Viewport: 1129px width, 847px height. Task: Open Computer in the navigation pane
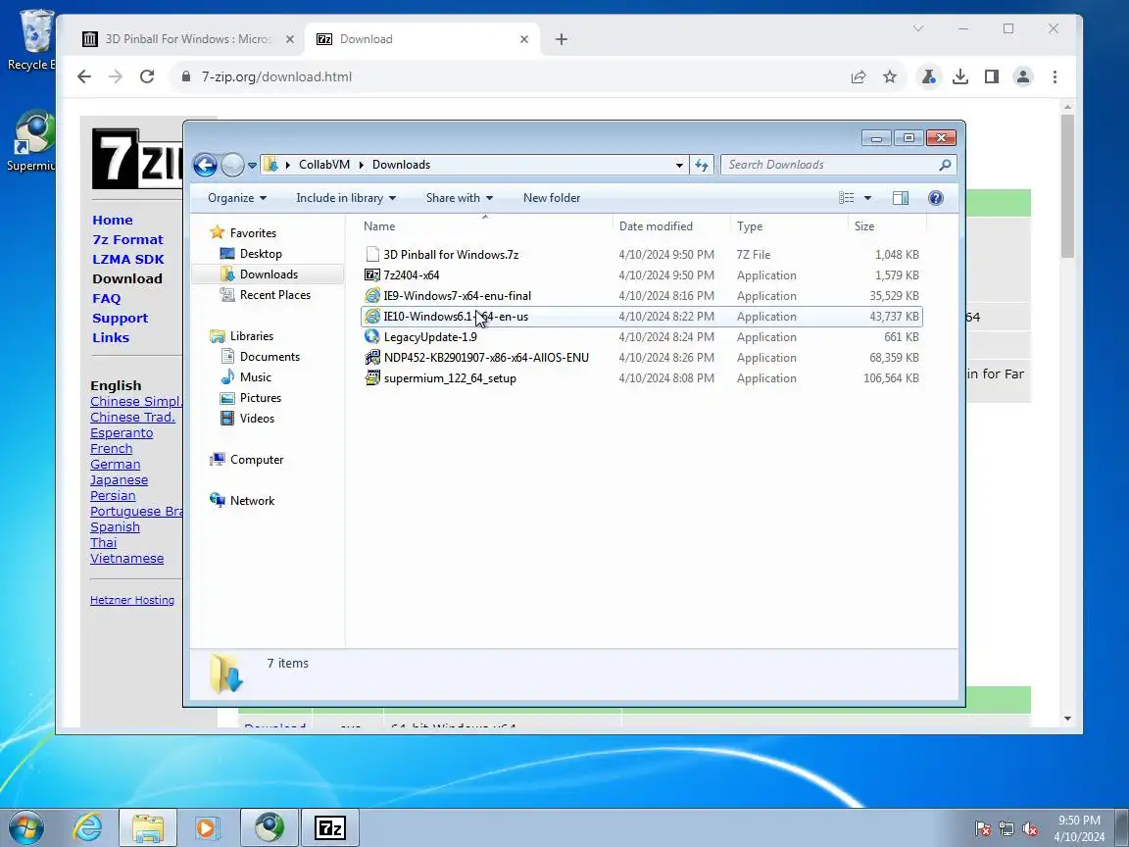(257, 460)
